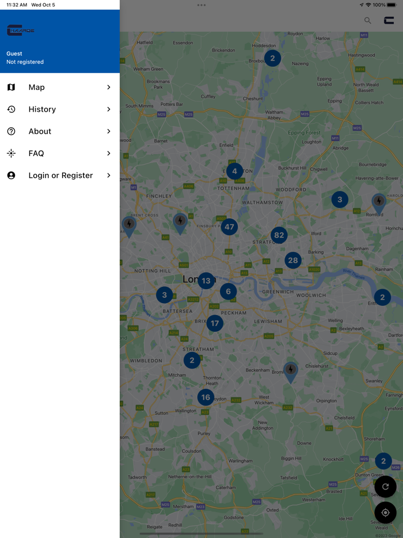Expand the Map menu chevron

coord(108,88)
